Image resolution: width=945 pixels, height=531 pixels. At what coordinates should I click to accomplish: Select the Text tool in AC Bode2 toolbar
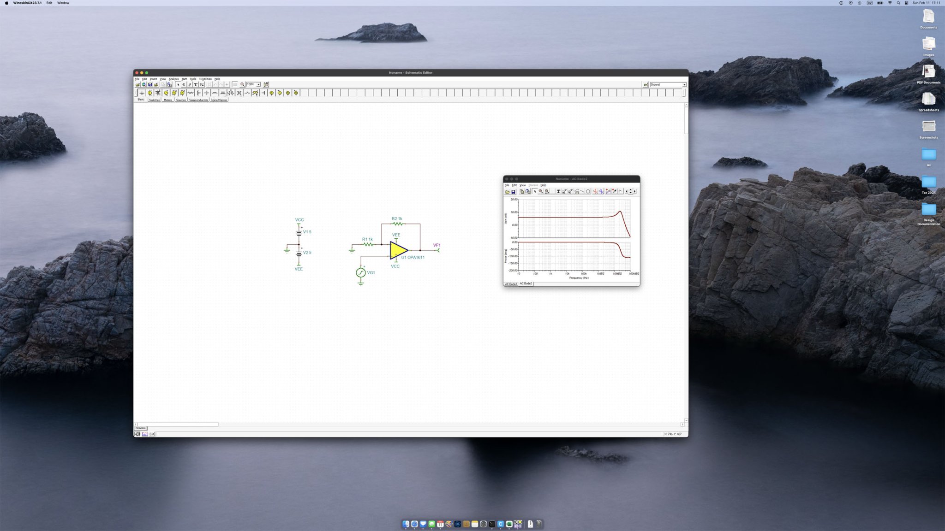(558, 191)
